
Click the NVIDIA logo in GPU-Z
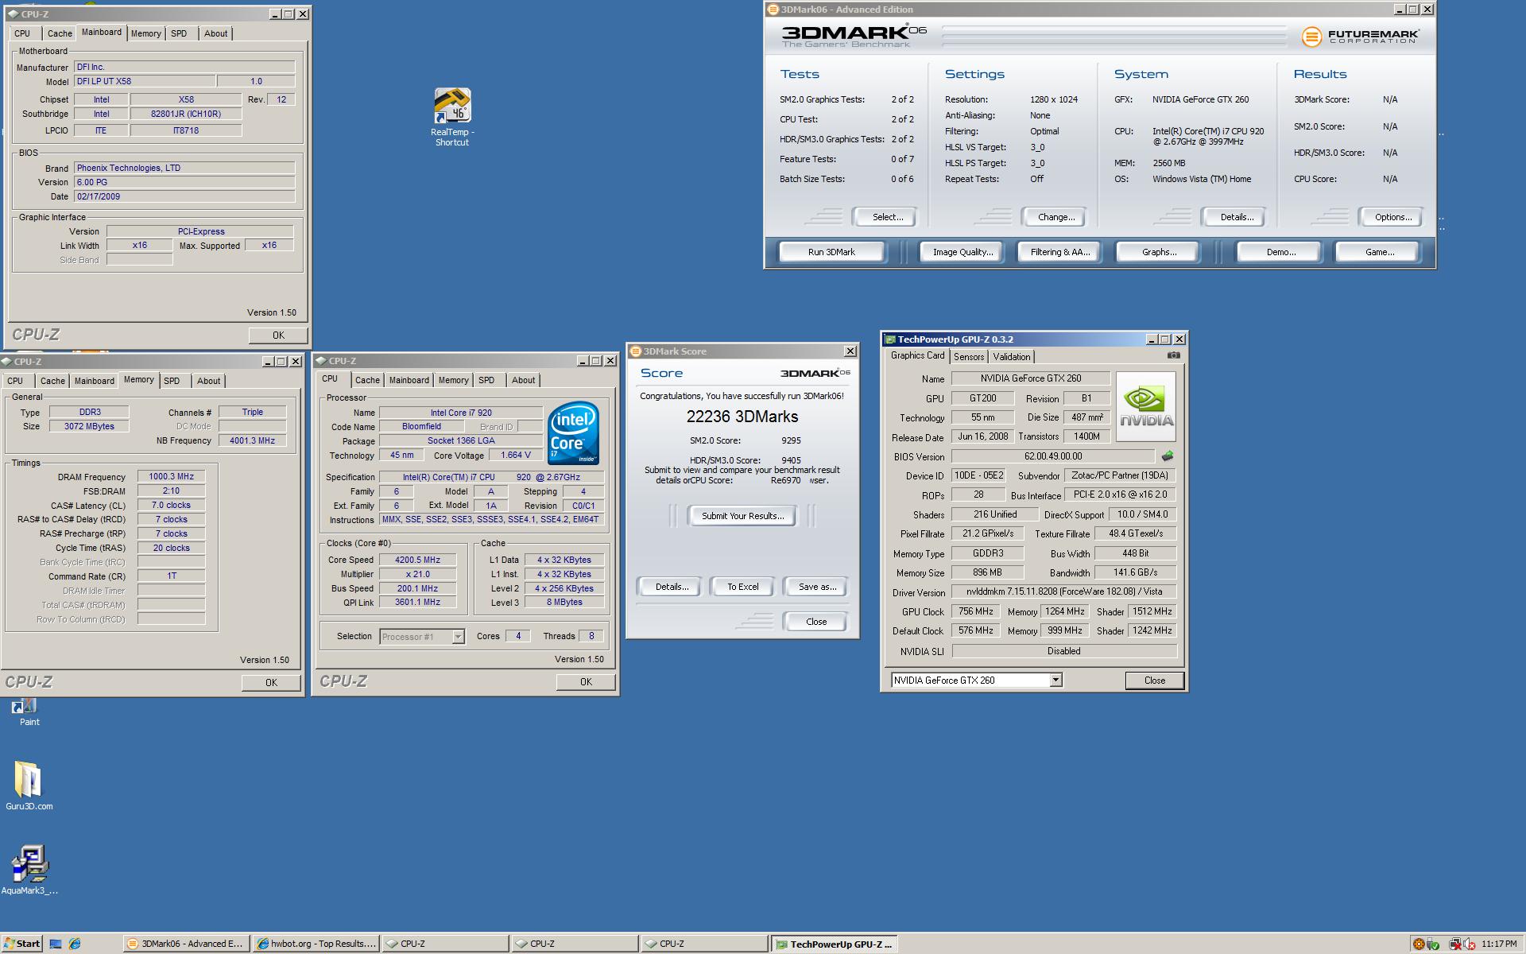click(1146, 406)
